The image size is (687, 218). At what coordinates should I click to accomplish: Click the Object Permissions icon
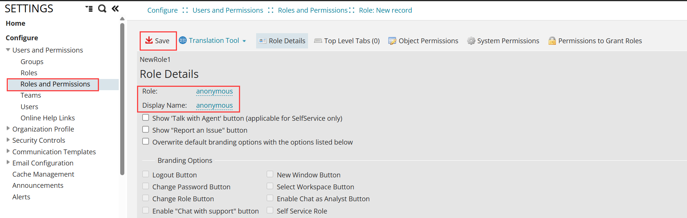(392, 41)
